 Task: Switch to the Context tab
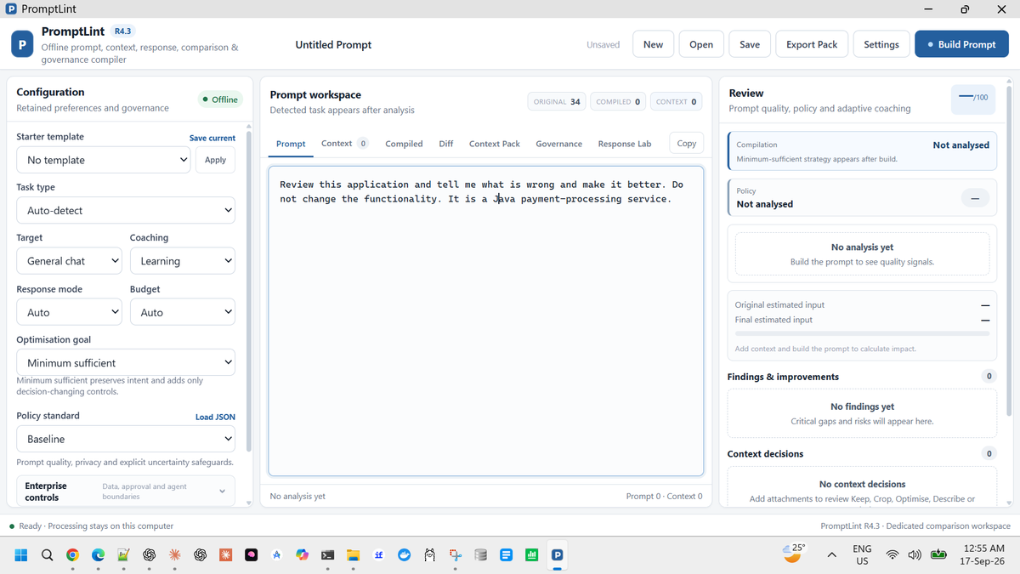344,144
